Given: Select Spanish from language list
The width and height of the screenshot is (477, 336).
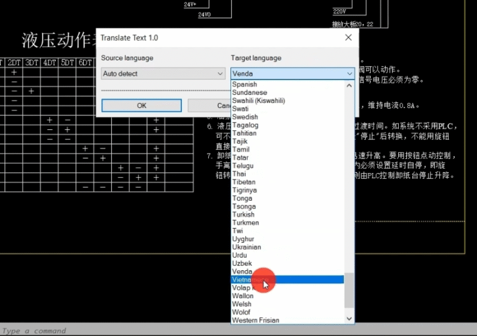Looking at the screenshot, I should pyautogui.click(x=288, y=84).
